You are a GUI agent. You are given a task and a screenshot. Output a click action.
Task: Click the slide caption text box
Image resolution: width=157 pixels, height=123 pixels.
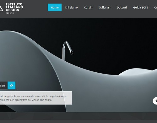pyautogui.click(x=36, y=98)
